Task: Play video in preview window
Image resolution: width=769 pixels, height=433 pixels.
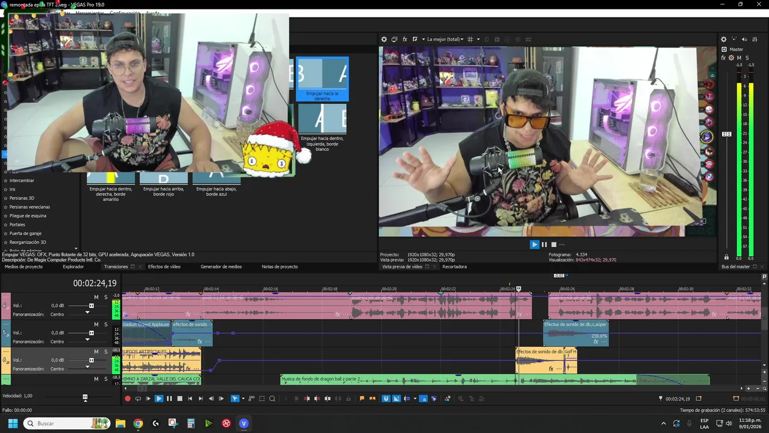Action: click(x=534, y=244)
